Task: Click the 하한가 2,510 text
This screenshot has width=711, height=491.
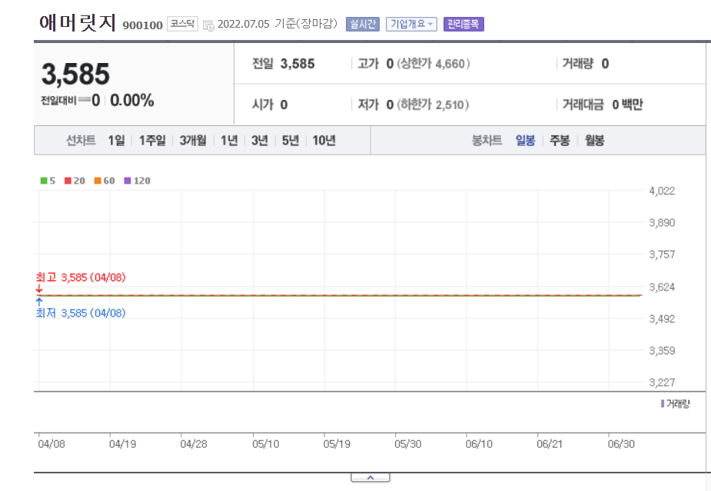Action: (x=433, y=105)
